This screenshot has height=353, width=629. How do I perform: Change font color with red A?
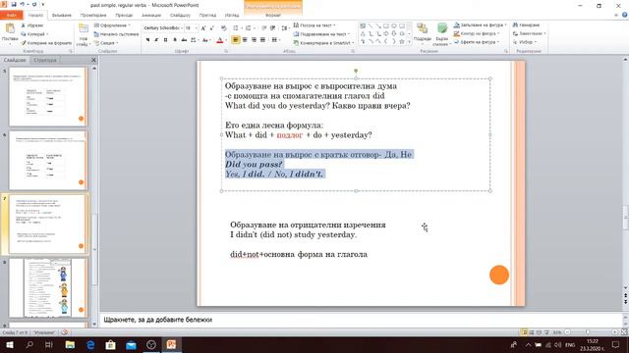pyautogui.click(x=219, y=40)
